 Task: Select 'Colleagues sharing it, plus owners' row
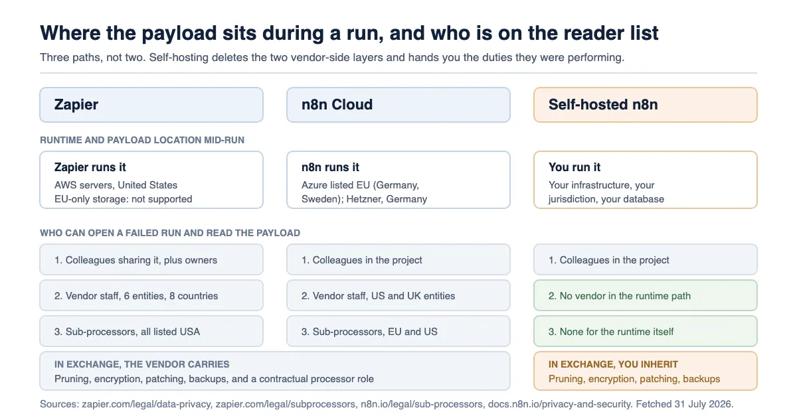coord(151,259)
